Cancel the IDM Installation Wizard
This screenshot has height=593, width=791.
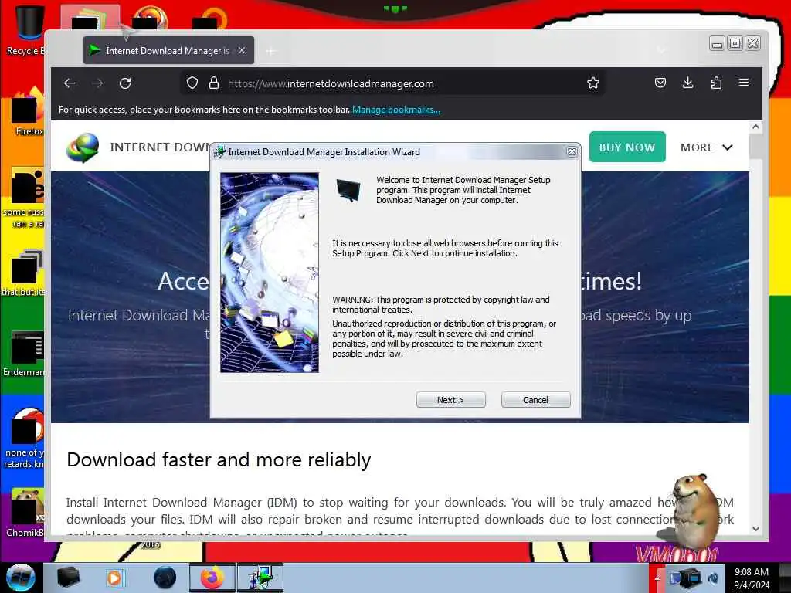pyautogui.click(x=535, y=400)
